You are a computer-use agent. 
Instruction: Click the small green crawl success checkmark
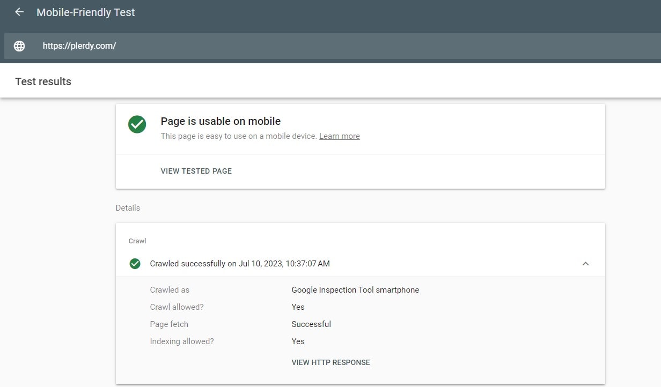[135, 264]
